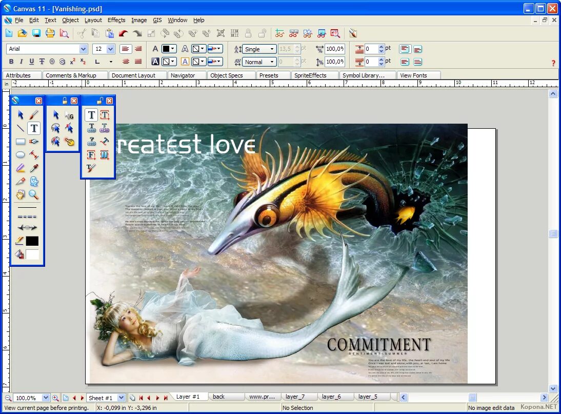Open the Arial font family dropdown

pyautogui.click(x=83, y=49)
